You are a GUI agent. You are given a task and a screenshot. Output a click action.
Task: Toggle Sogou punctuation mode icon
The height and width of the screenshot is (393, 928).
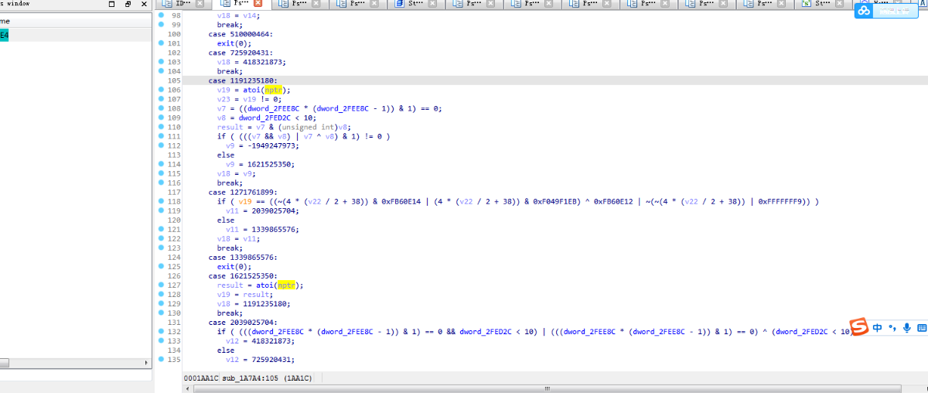coord(892,328)
